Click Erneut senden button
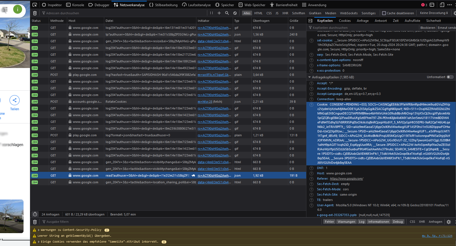Viewport: 456px width, 246px height. pyautogui.click(x=446, y=28)
